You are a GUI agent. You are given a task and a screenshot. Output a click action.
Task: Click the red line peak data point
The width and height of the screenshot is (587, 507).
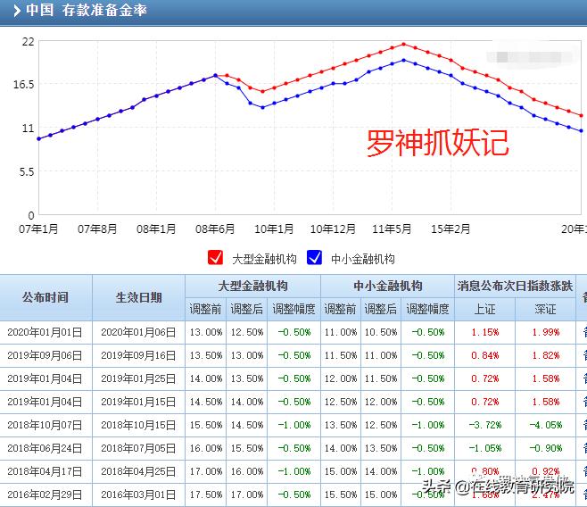[403, 45]
